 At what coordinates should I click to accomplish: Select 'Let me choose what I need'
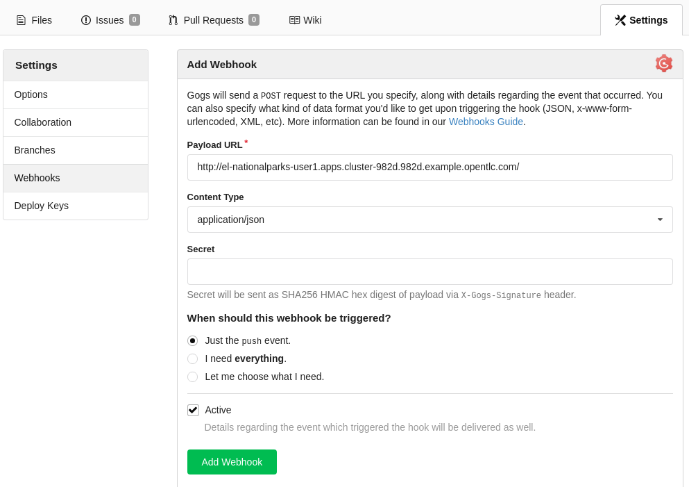192,377
